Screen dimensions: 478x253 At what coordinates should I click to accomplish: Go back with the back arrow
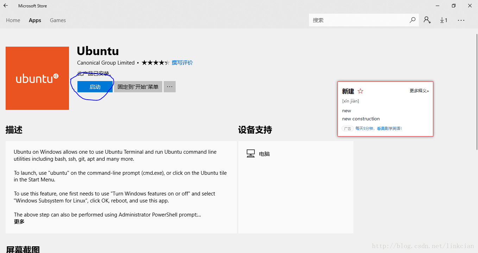tap(6, 6)
